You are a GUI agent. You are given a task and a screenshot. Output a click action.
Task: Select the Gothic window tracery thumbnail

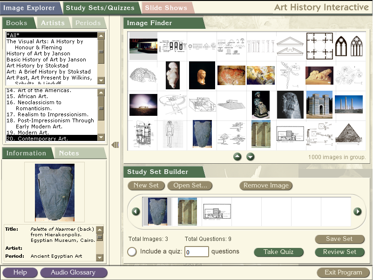coord(349,46)
